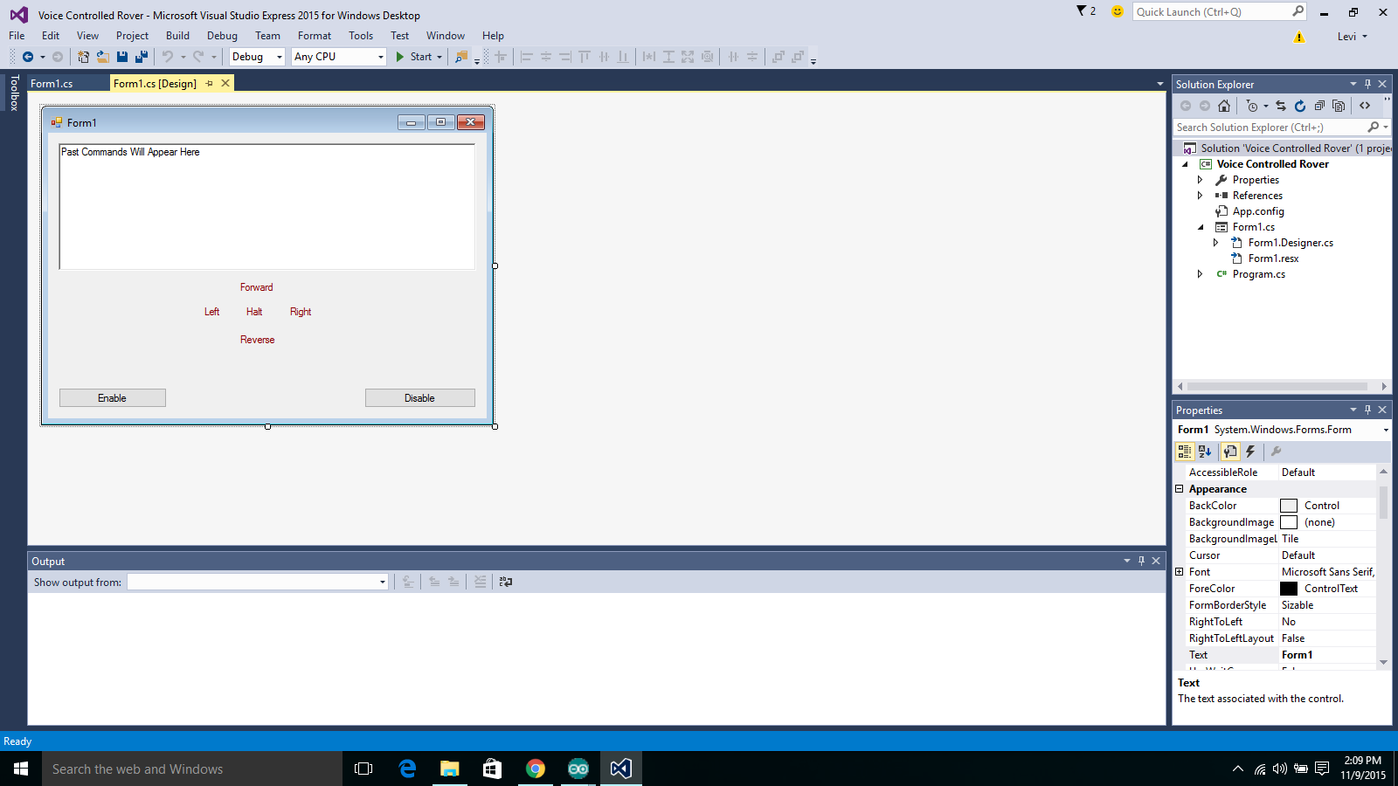
Task: Toggle the Properties panel pin
Action: click(x=1367, y=410)
